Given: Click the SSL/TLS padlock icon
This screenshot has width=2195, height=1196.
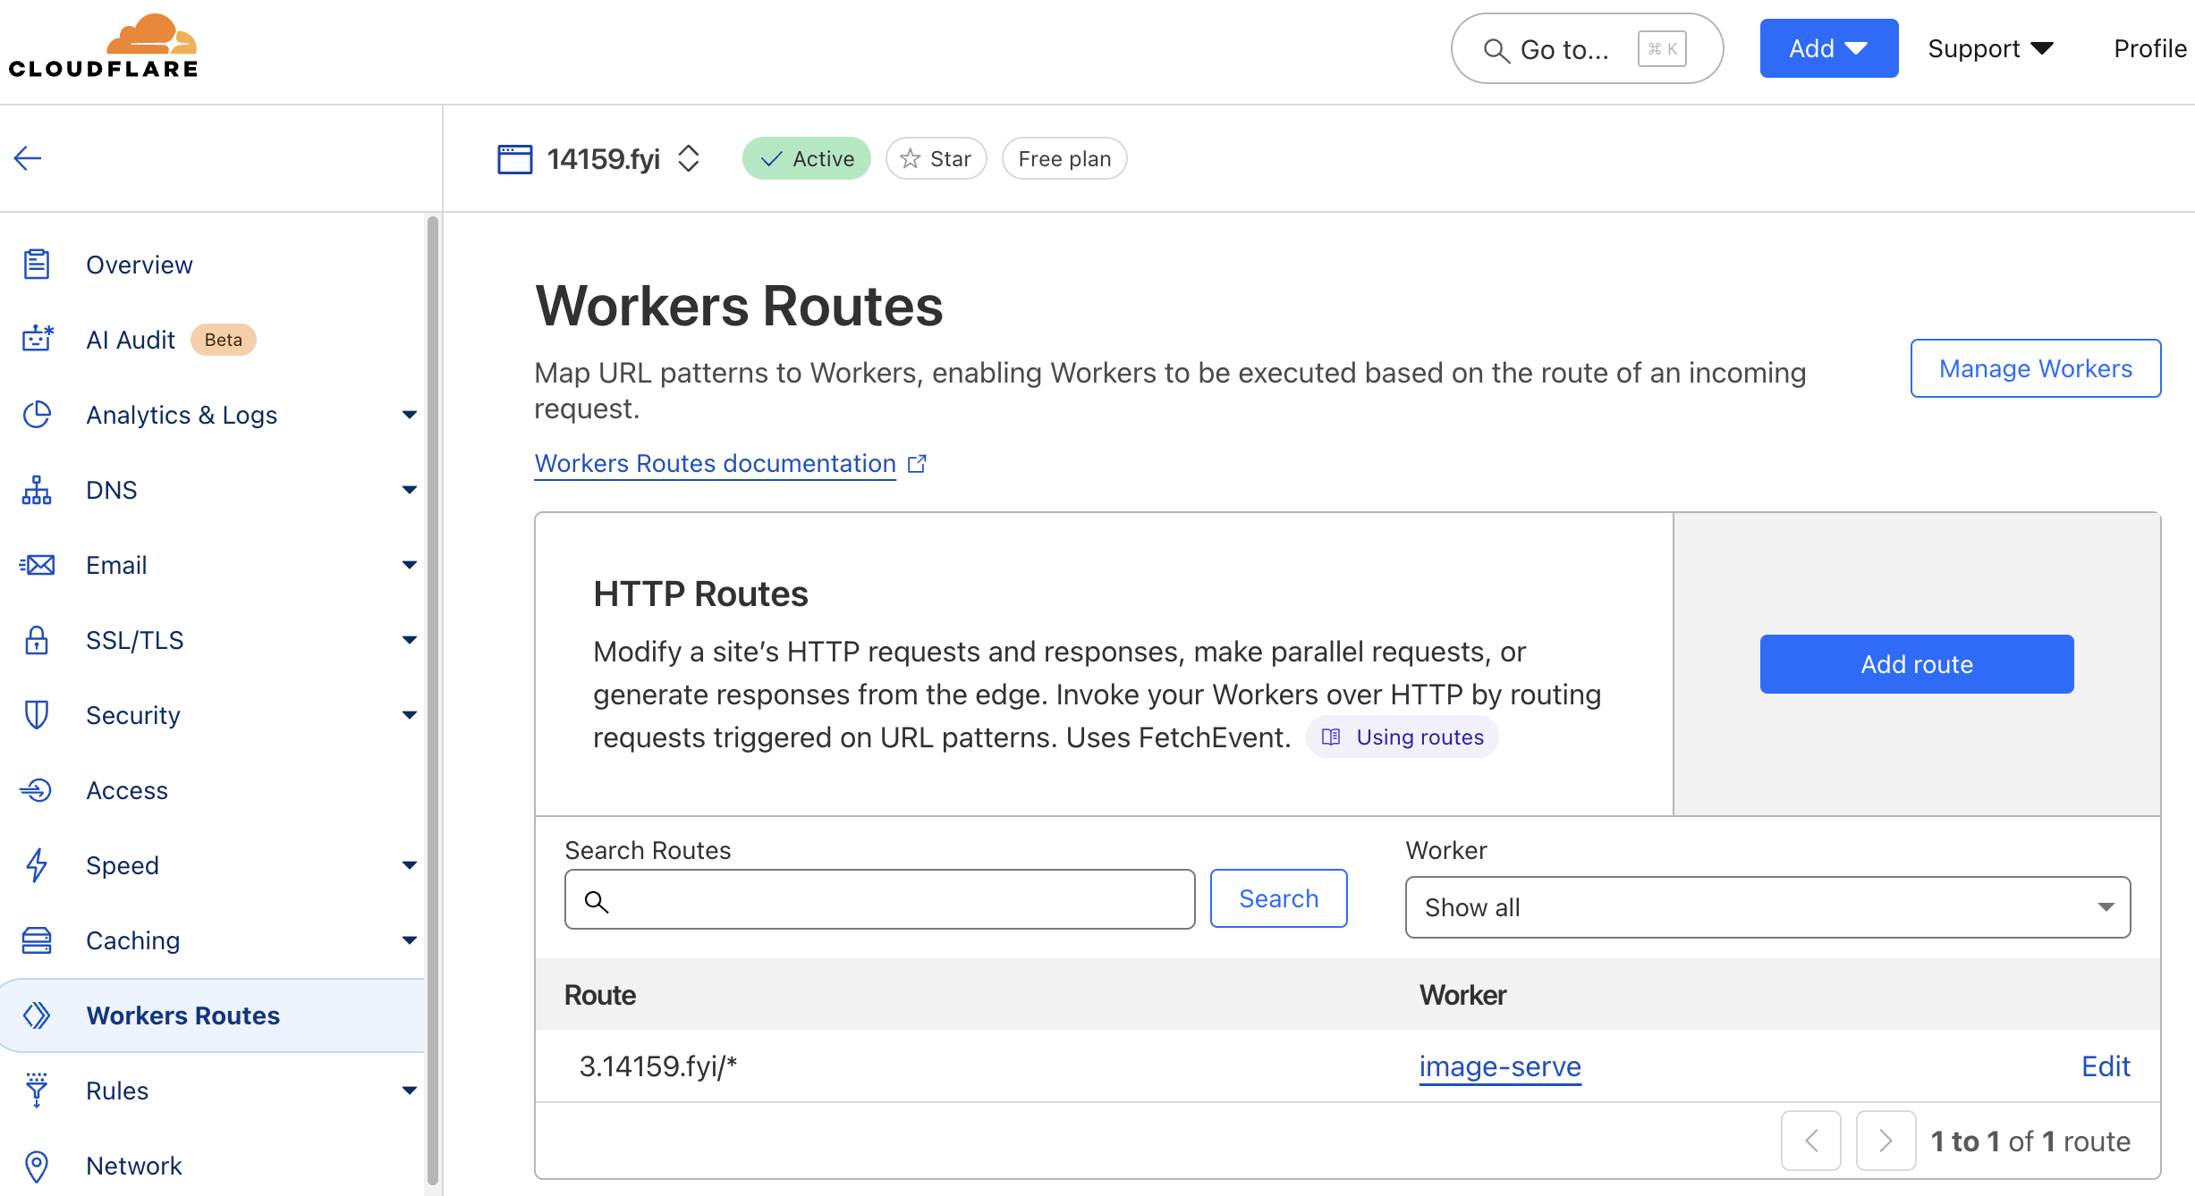Looking at the screenshot, I should (x=37, y=640).
